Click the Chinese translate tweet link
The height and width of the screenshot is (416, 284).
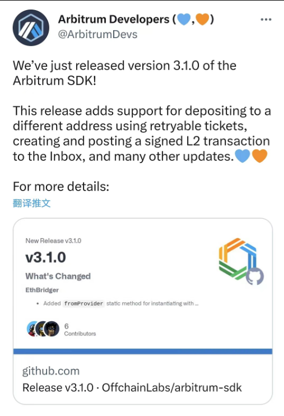(31, 203)
